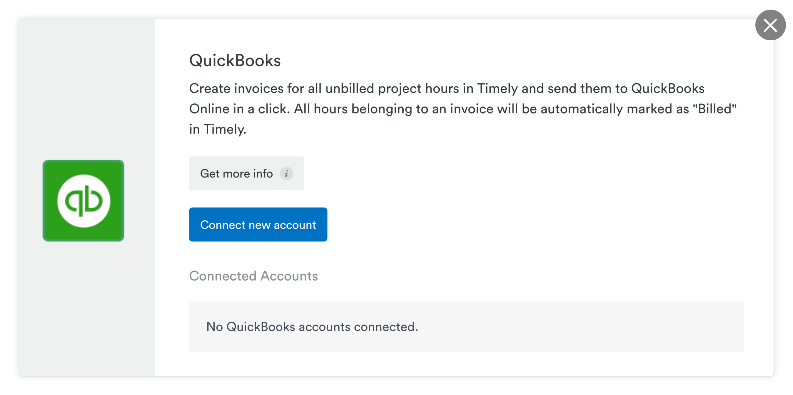Image resolution: width=793 pixels, height=395 pixels.
Task: Click the blank right side of accounts box
Action: pyautogui.click(x=616, y=327)
